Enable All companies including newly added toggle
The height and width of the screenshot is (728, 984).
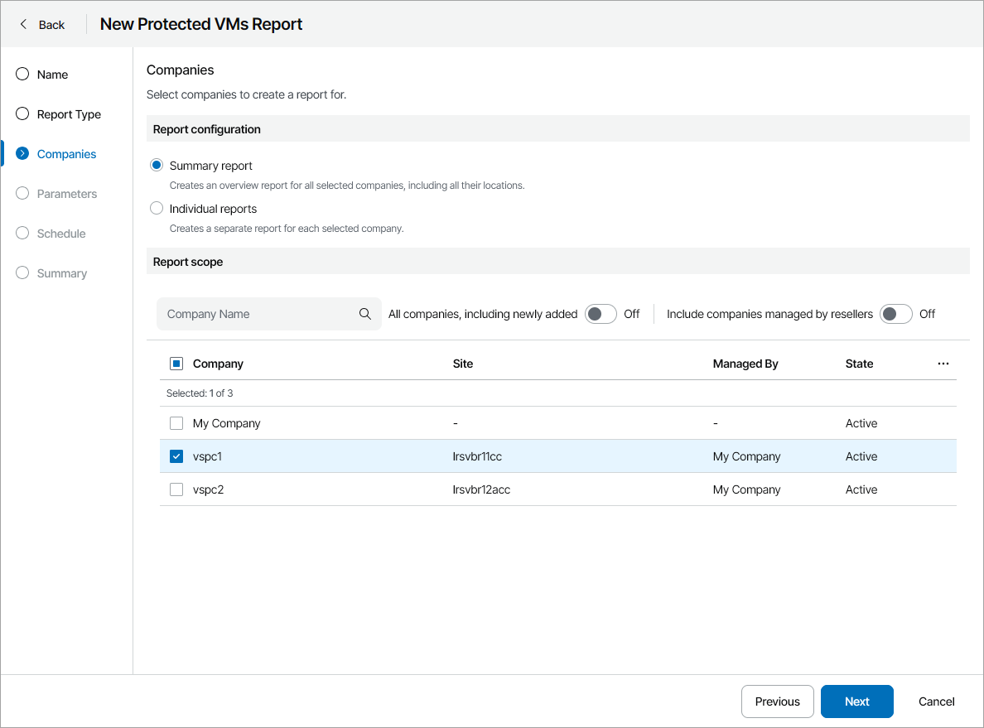pyautogui.click(x=601, y=314)
